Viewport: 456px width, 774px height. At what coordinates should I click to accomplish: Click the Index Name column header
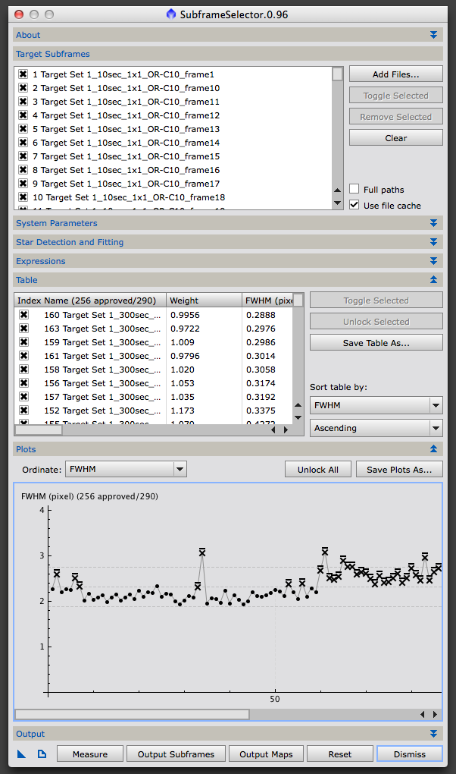pyautogui.click(x=89, y=300)
